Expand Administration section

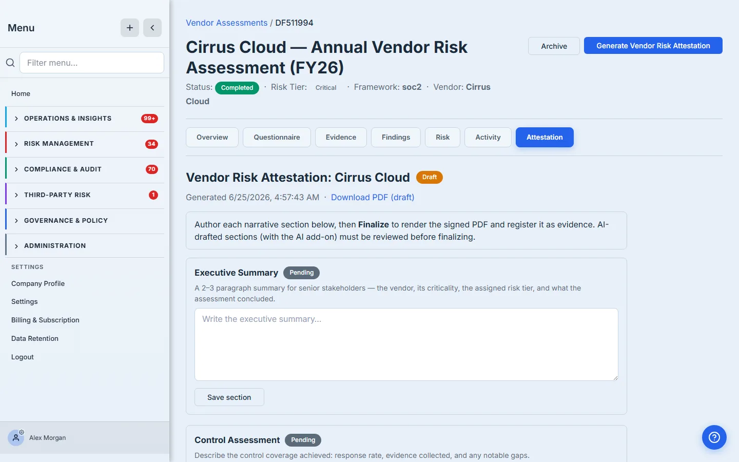tap(85, 246)
